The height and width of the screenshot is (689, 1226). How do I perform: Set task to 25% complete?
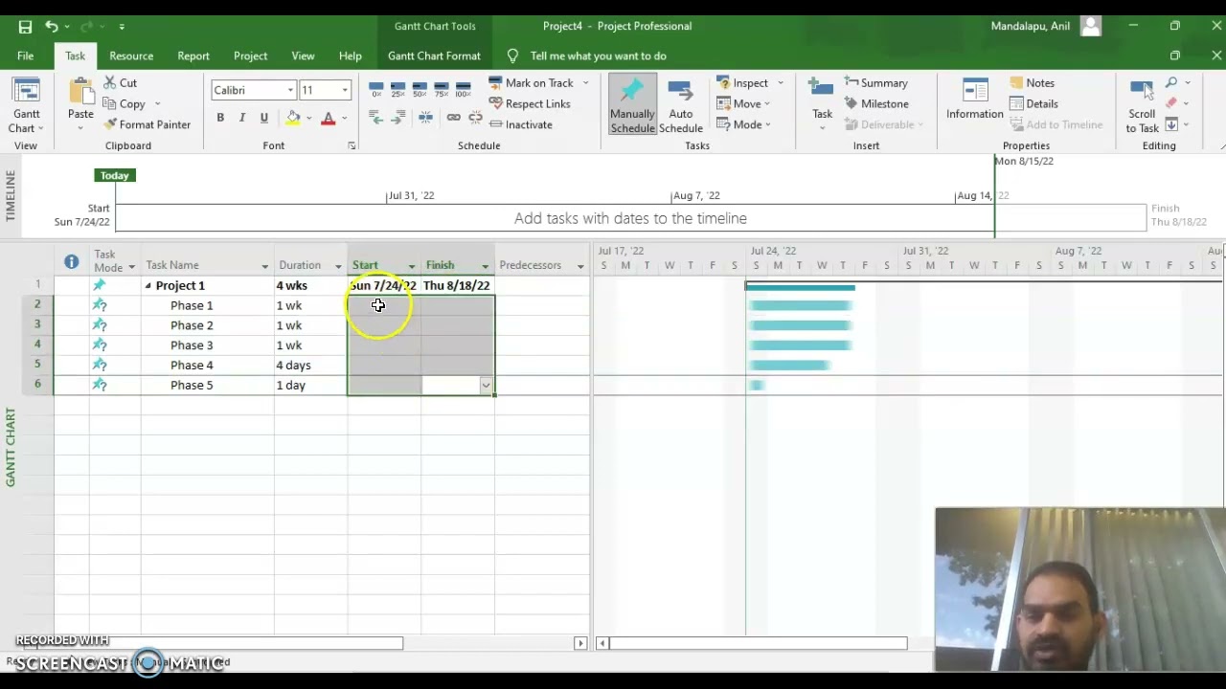tap(398, 89)
